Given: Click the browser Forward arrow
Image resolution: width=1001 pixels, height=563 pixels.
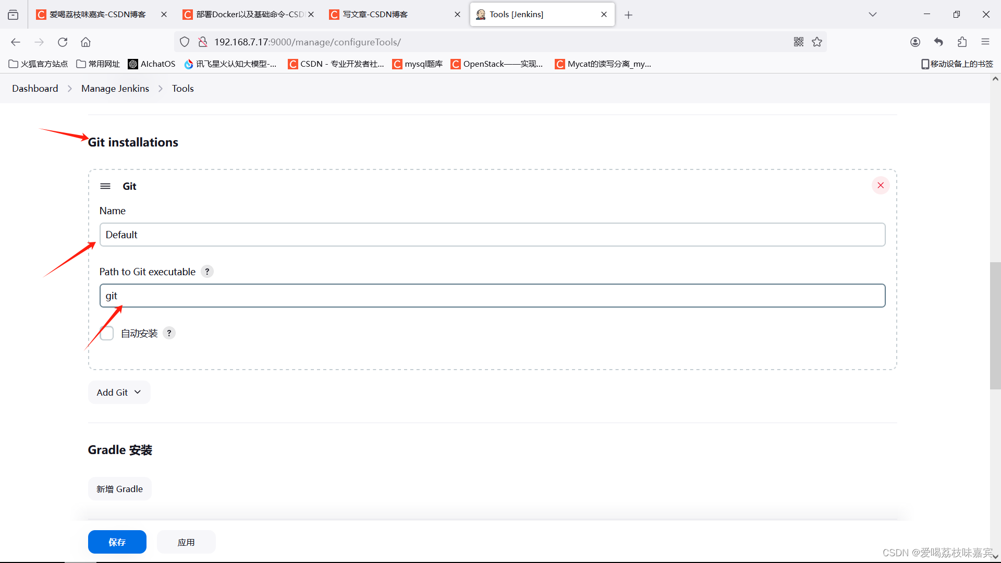Looking at the screenshot, I should pyautogui.click(x=39, y=42).
